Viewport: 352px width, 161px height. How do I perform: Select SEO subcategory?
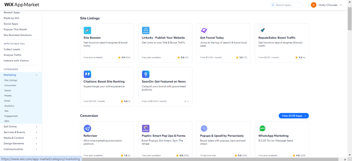point(7,121)
